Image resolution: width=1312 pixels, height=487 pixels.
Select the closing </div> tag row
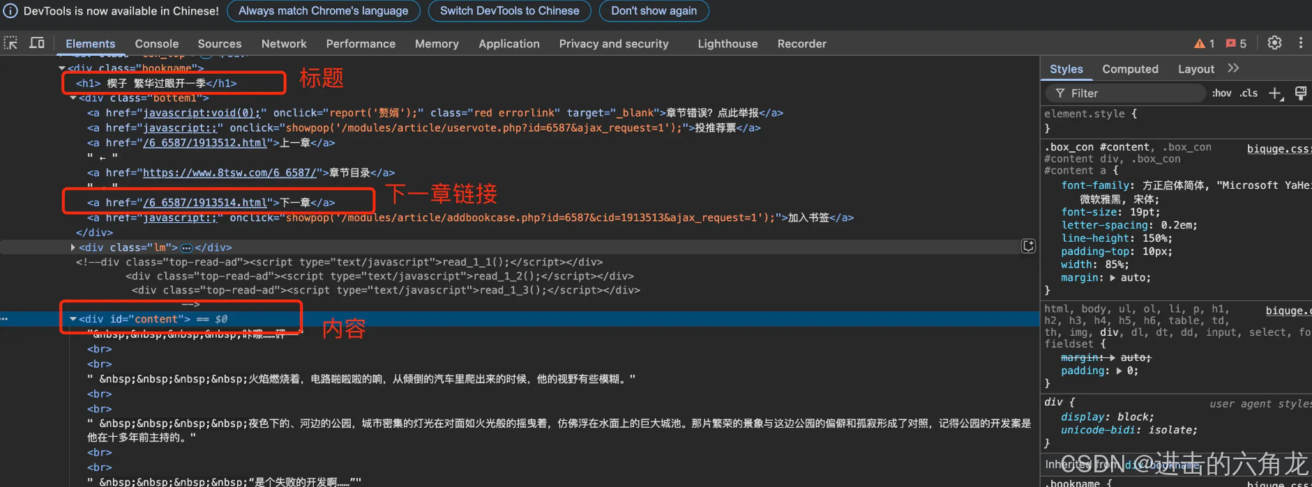click(x=94, y=233)
